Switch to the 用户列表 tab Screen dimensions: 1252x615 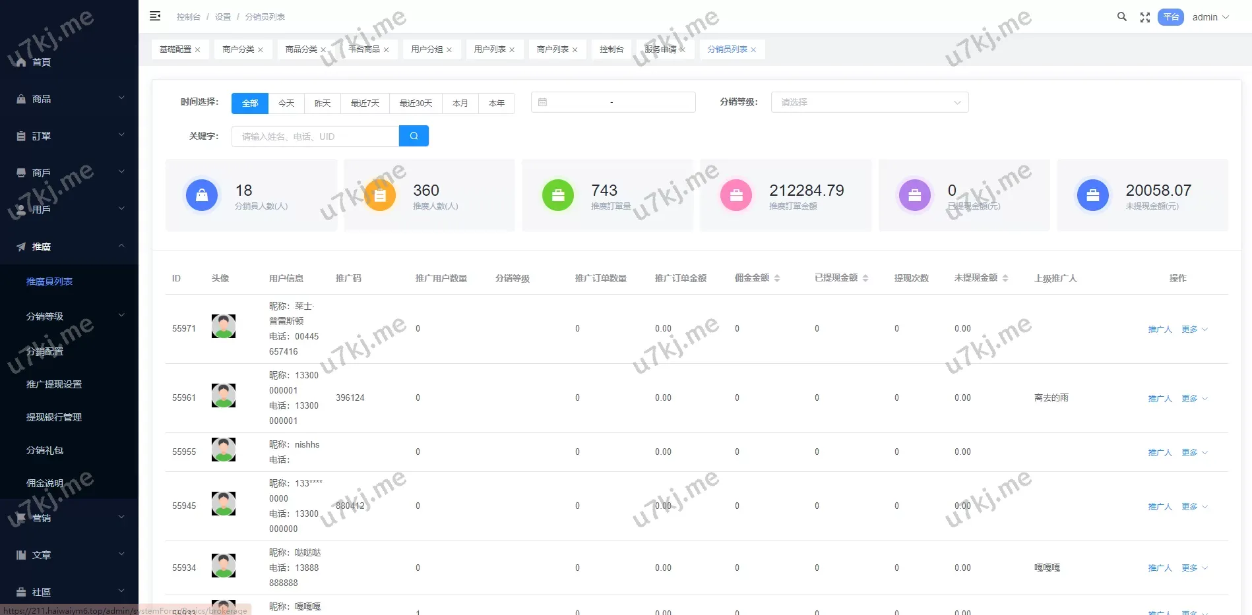(x=489, y=49)
